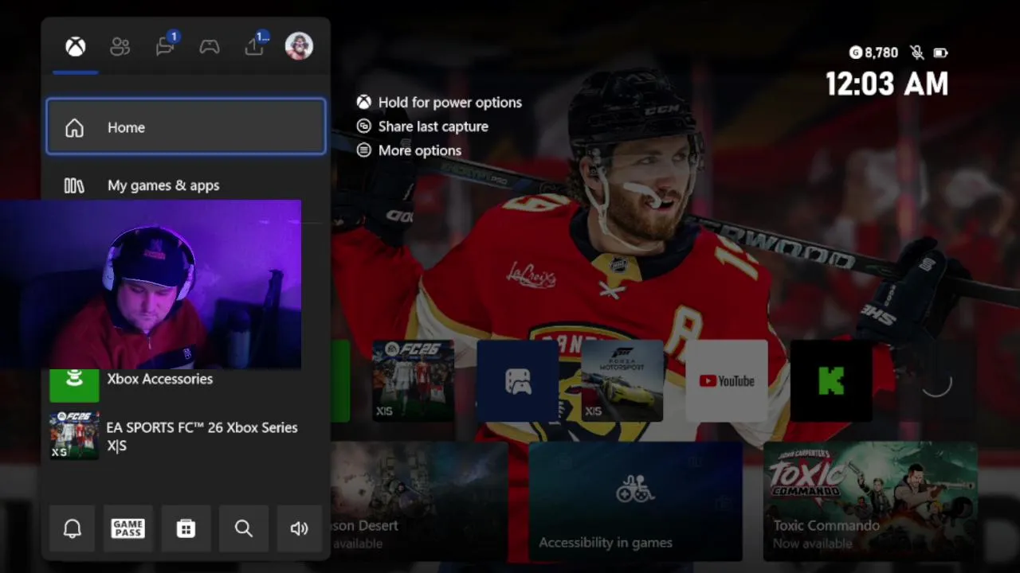Open the audio volume speaker icon

click(x=299, y=528)
